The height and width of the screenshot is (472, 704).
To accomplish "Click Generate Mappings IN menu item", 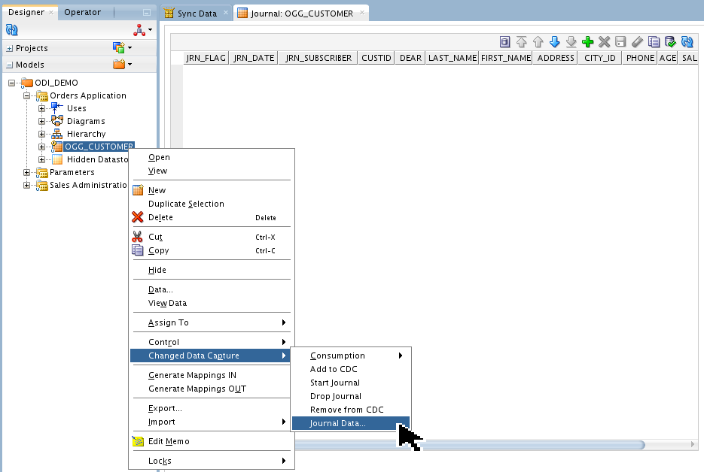I will tap(212, 375).
